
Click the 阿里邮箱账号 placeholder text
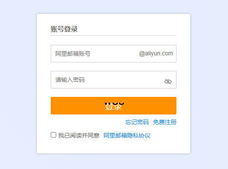[73, 54]
